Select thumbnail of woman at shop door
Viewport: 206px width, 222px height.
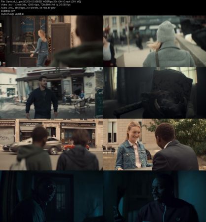(x=51, y=41)
